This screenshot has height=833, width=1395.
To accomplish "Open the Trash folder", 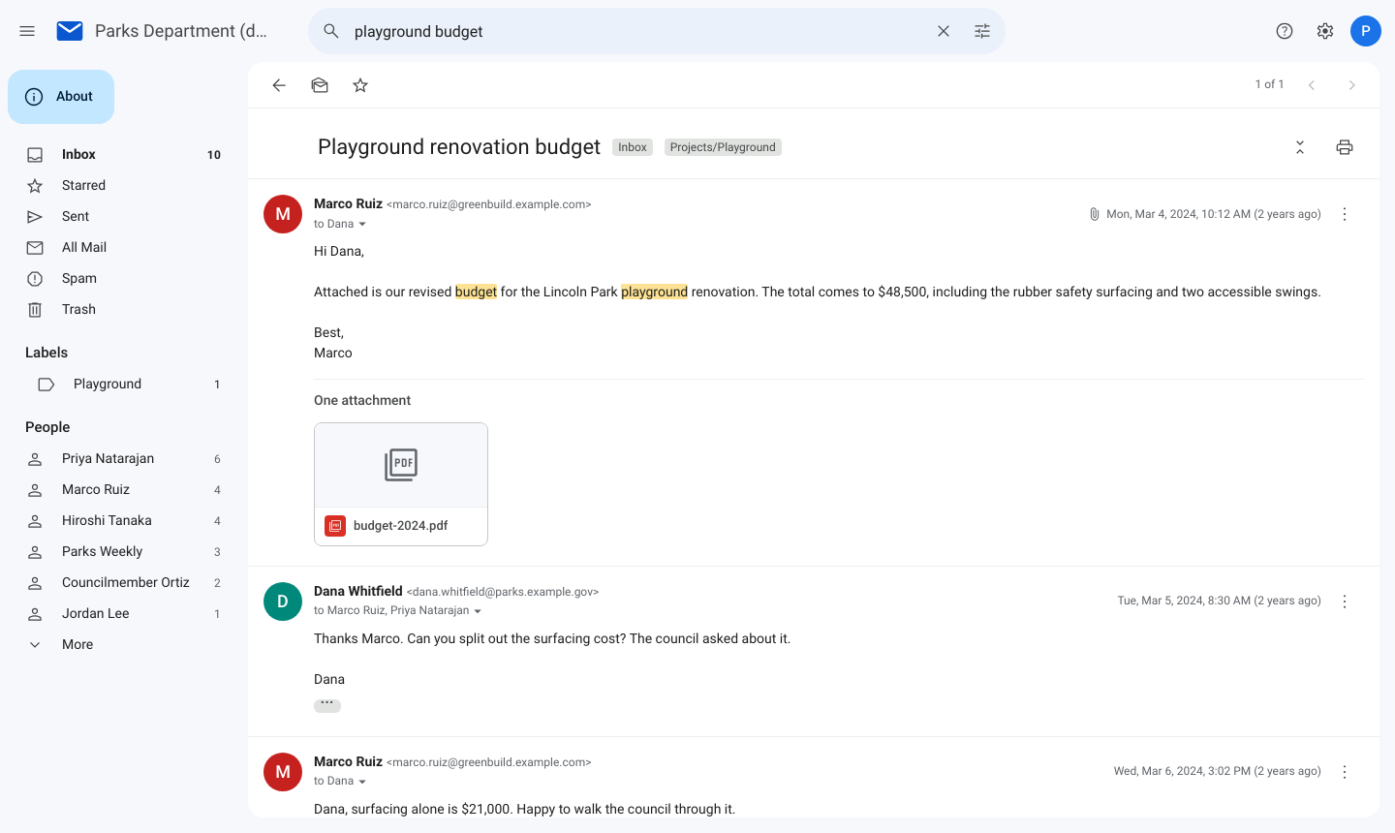I will [124, 309].
